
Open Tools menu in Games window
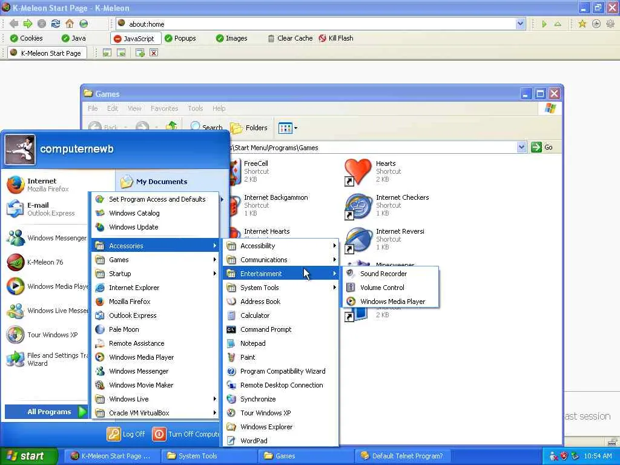[196, 108]
